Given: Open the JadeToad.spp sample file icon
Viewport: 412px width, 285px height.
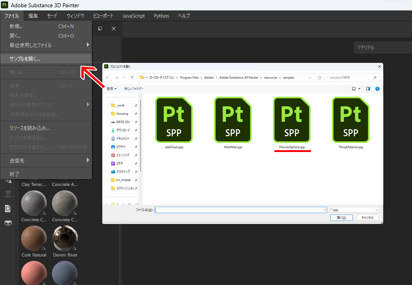Looking at the screenshot, I should [174, 120].
